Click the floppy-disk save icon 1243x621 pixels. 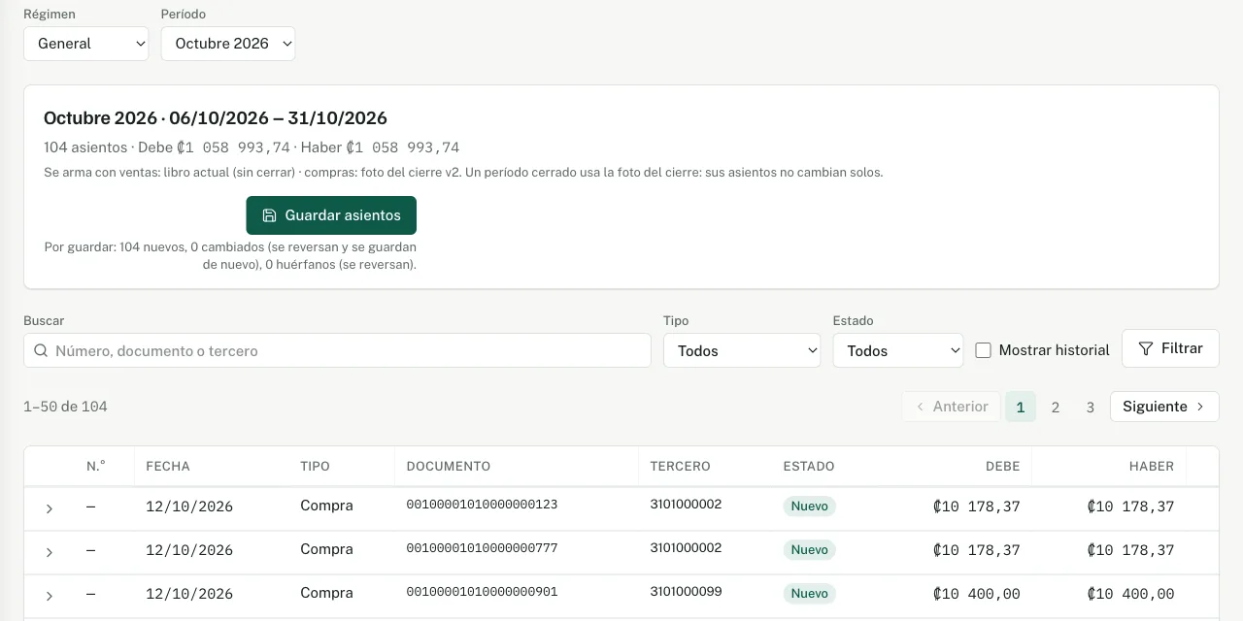[x=270, y=215]
